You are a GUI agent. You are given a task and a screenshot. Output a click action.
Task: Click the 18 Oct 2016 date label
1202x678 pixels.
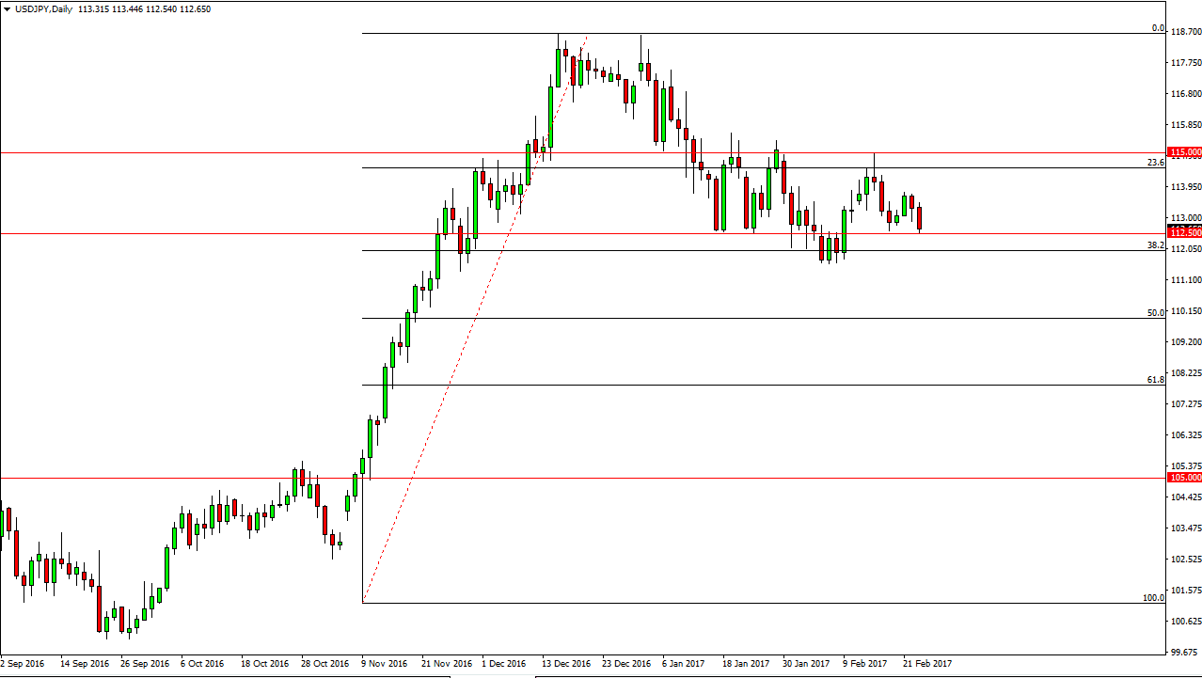(265, 664)
